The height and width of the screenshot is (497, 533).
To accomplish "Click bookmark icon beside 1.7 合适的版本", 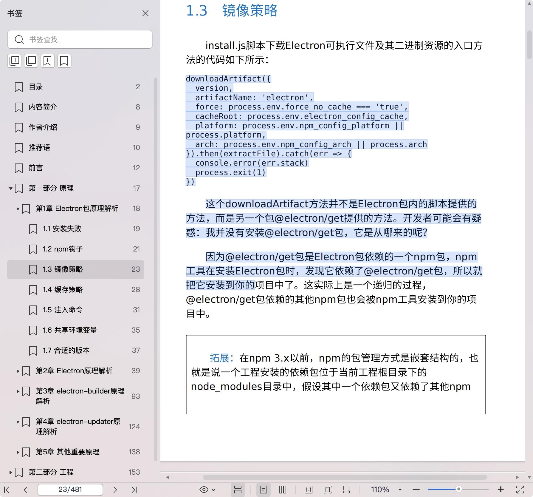I will (x=33, y=351).
